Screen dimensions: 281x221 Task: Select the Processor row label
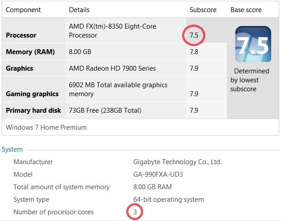[x=21, y=35]
